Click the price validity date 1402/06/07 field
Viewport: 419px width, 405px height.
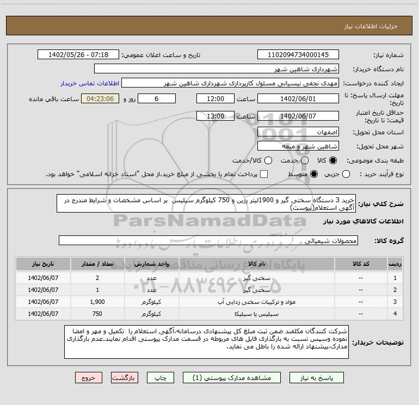298,116
